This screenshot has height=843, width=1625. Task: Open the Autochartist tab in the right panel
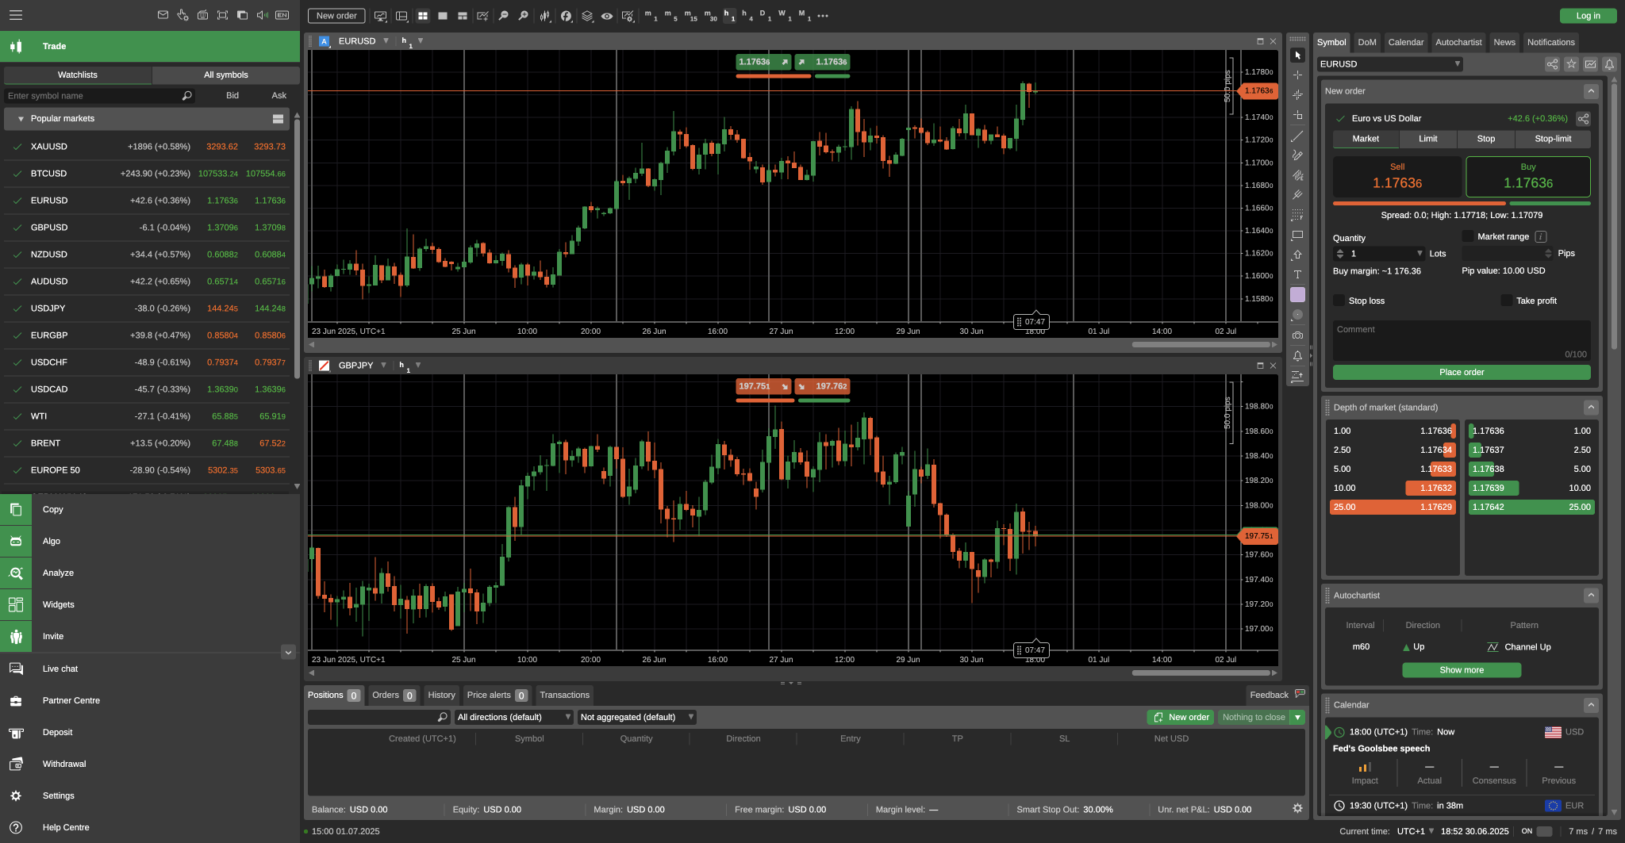(1458, 42)
